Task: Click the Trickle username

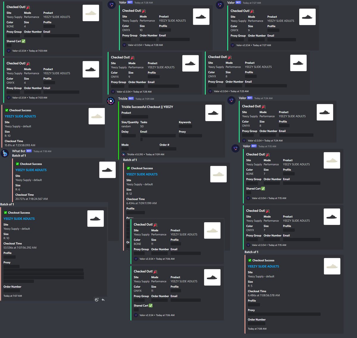Action: point(123,98)
